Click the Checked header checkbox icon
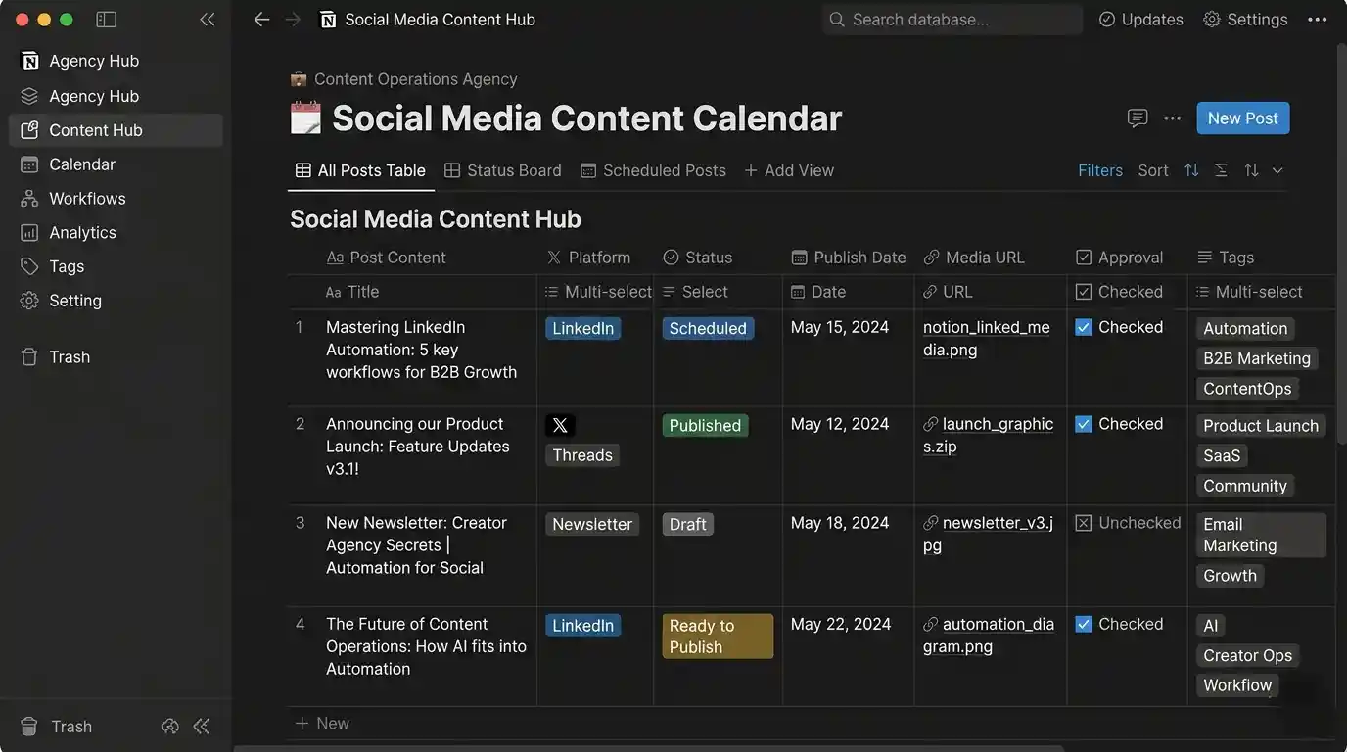Screen dimensions: 1347x752 pos(1084,292)
